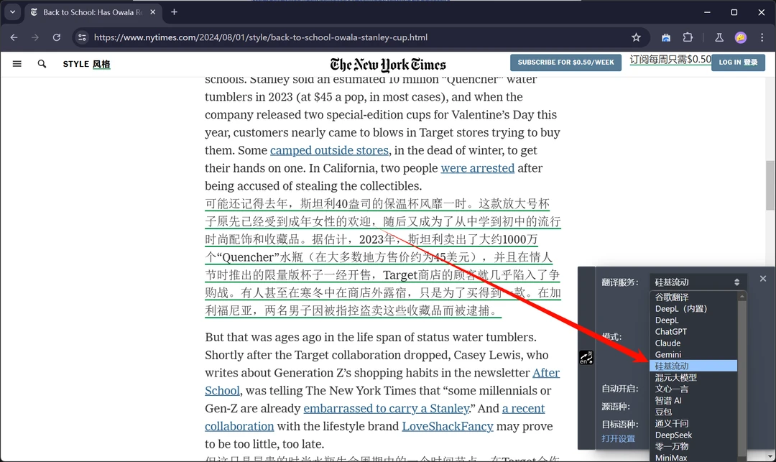The width and height of the screenshot is (776, 462).
Task: View site information icon in address bar
Action: pos(82,37)
